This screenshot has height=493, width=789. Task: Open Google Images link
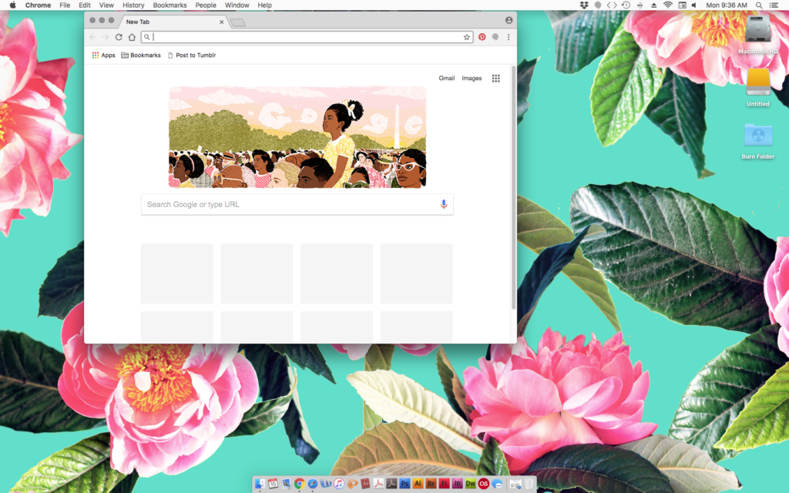[x=472, y=78]
